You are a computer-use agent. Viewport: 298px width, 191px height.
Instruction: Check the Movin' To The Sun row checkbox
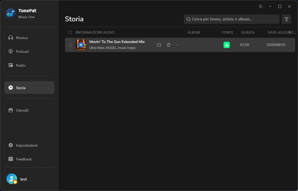(70, 45)
